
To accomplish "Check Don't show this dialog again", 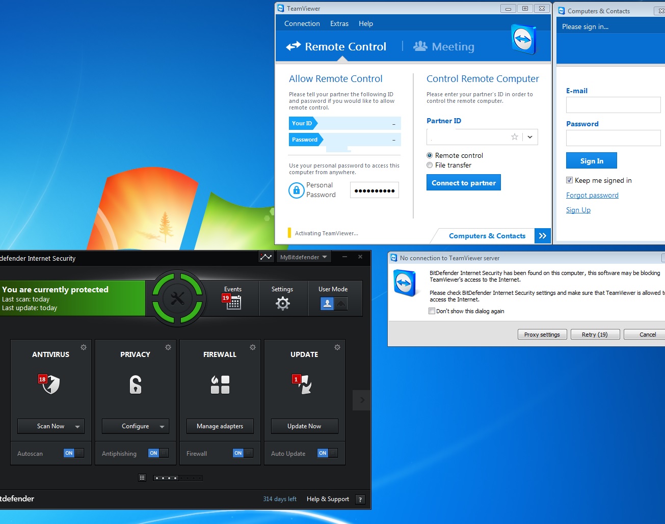I will (x=432, y=311).
